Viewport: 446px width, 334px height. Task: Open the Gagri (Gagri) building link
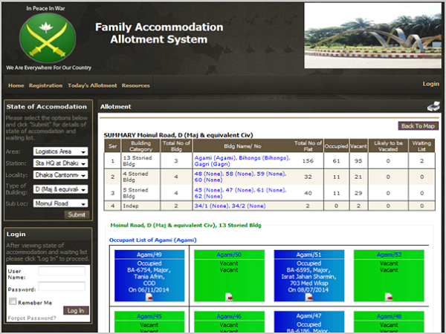[x=212, y=164]
